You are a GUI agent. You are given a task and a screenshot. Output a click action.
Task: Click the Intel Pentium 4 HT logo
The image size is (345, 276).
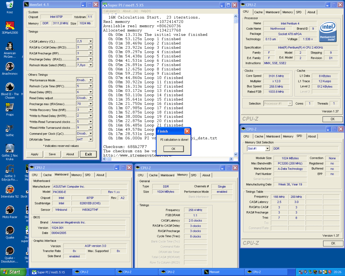328,31
